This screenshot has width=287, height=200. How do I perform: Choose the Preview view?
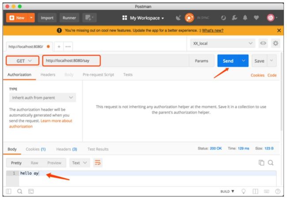pyautogui.click(x=54, y=163)
